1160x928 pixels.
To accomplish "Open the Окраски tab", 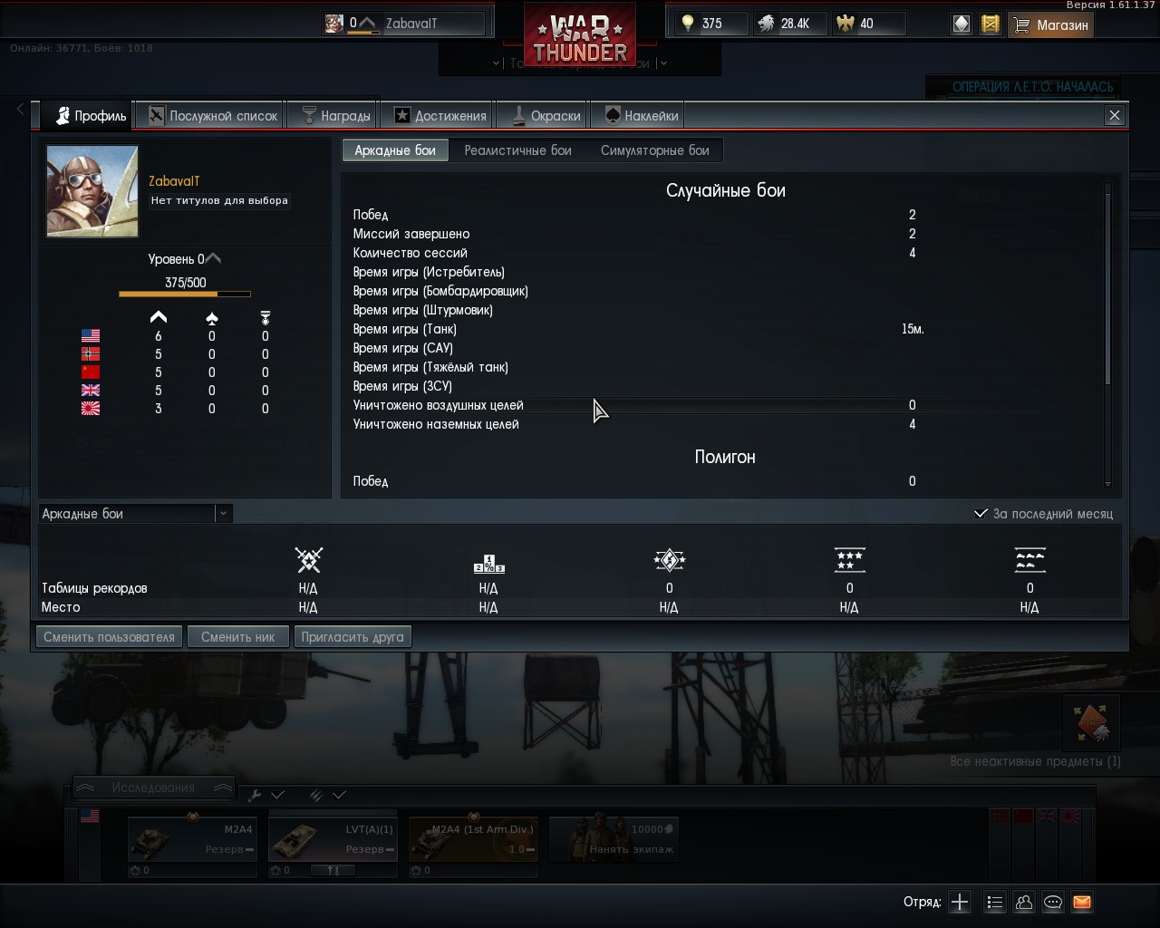I will [x=544, y=116].
